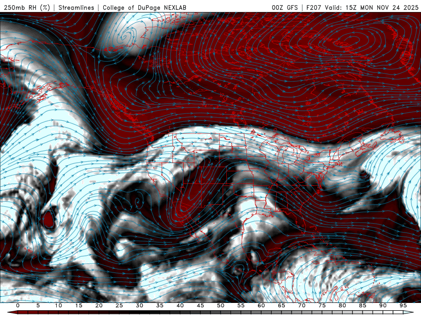421x315 pixels.
Task: Click the "25" tick on the color scale
Action: click(119, 306)
